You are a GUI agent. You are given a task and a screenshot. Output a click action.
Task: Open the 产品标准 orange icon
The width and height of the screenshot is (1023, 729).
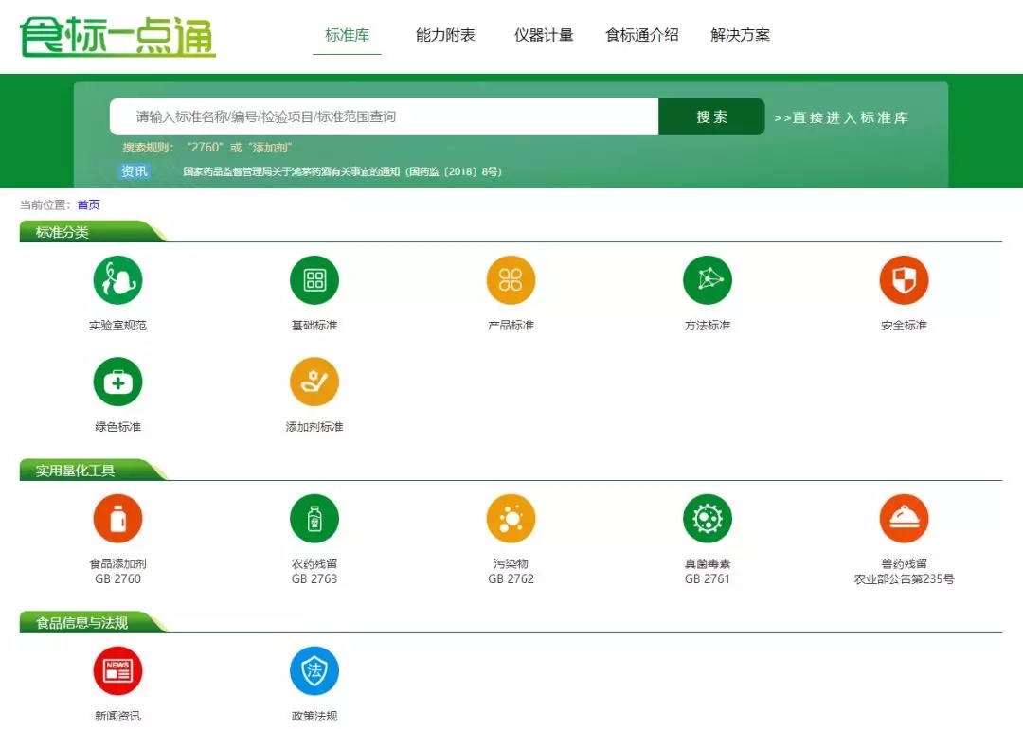click(511, 280)
